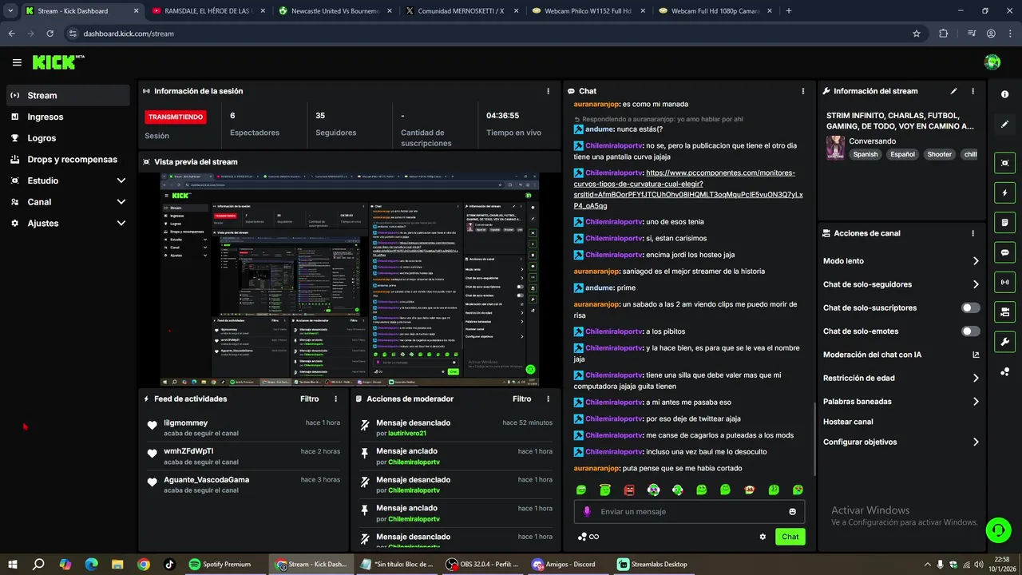
Task: Toggle Chat de solo-suscriptores switch
Action: tap(970, 307)
